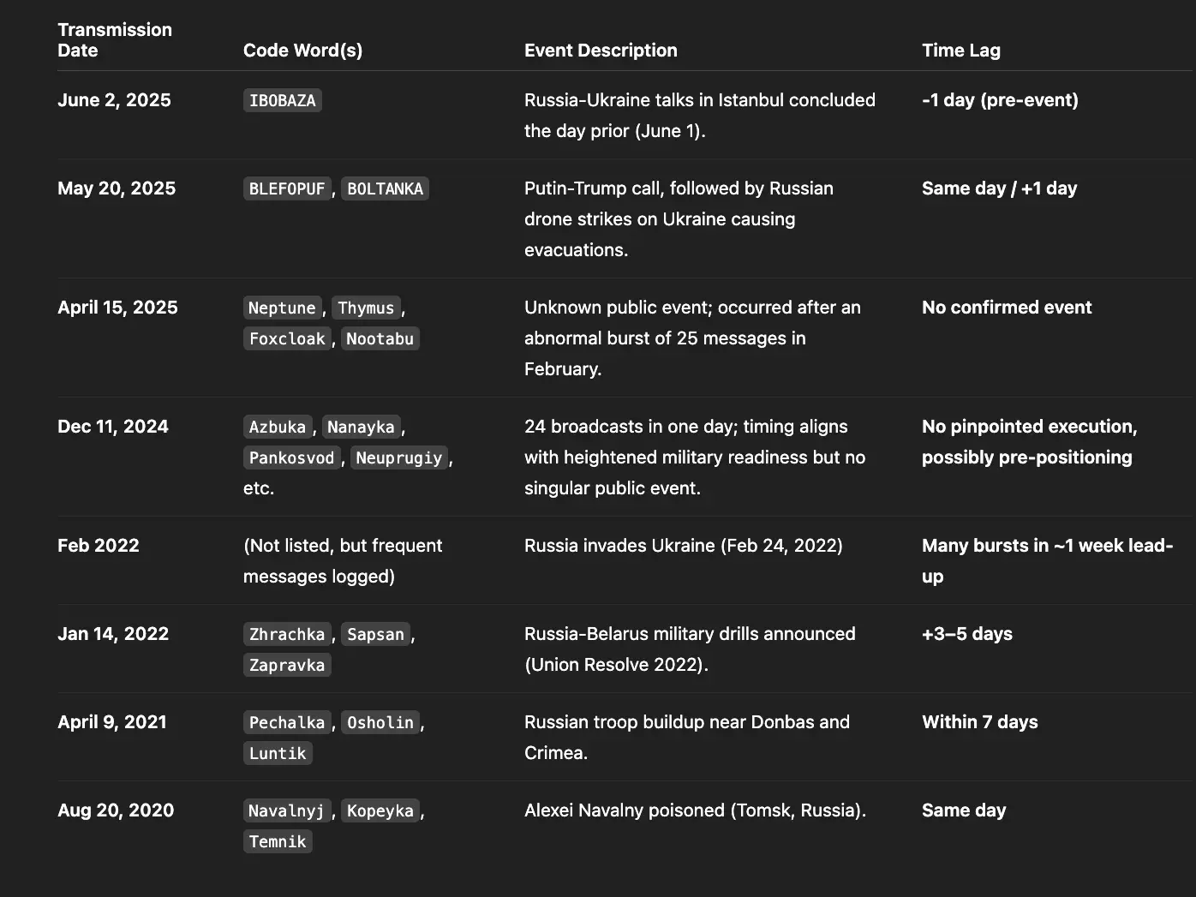Select the Zhrachka code word
Screen dimensions: 1196x897
pos(287,635)
